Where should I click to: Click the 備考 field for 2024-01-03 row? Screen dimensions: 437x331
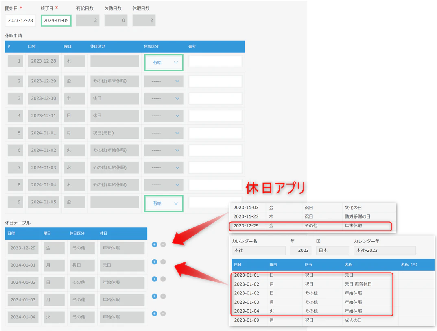pyautogui.click(x=215, y=167)
